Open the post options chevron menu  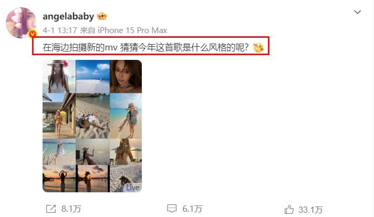357,12
